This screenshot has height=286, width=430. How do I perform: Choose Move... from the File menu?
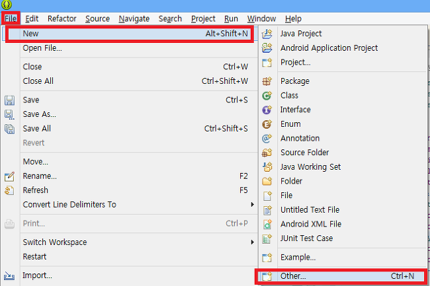pyautogui.click(x=130, y=162)
